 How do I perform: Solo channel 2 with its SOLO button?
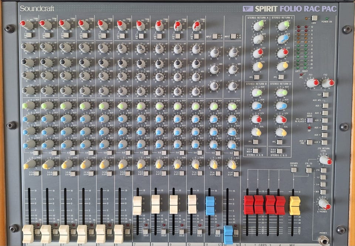click(x=55, y=231)
